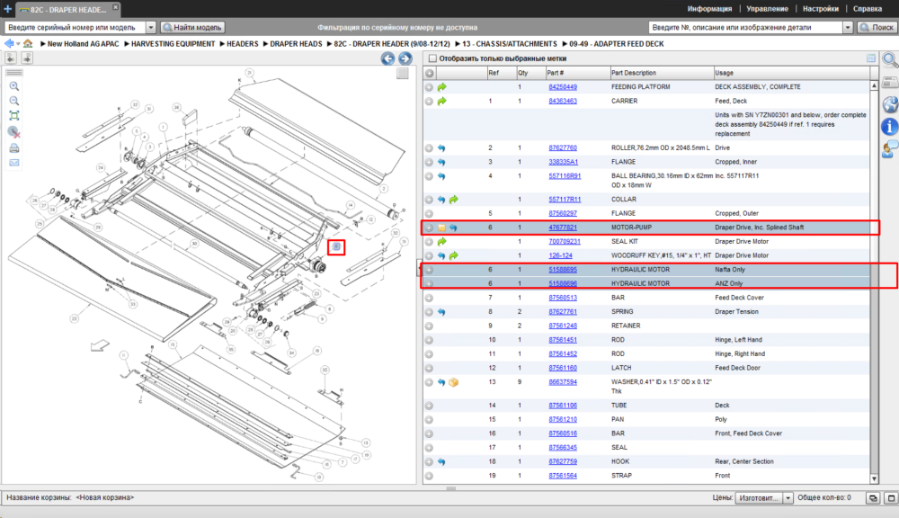The image size is (899, 518).
Task: Open the part search field dropdown arrow
Action: (848, 27)
